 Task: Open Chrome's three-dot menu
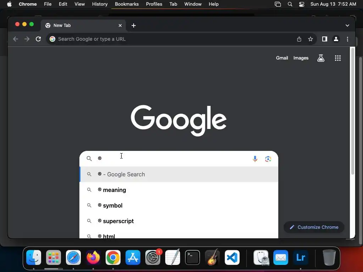(x=347, y=39)
